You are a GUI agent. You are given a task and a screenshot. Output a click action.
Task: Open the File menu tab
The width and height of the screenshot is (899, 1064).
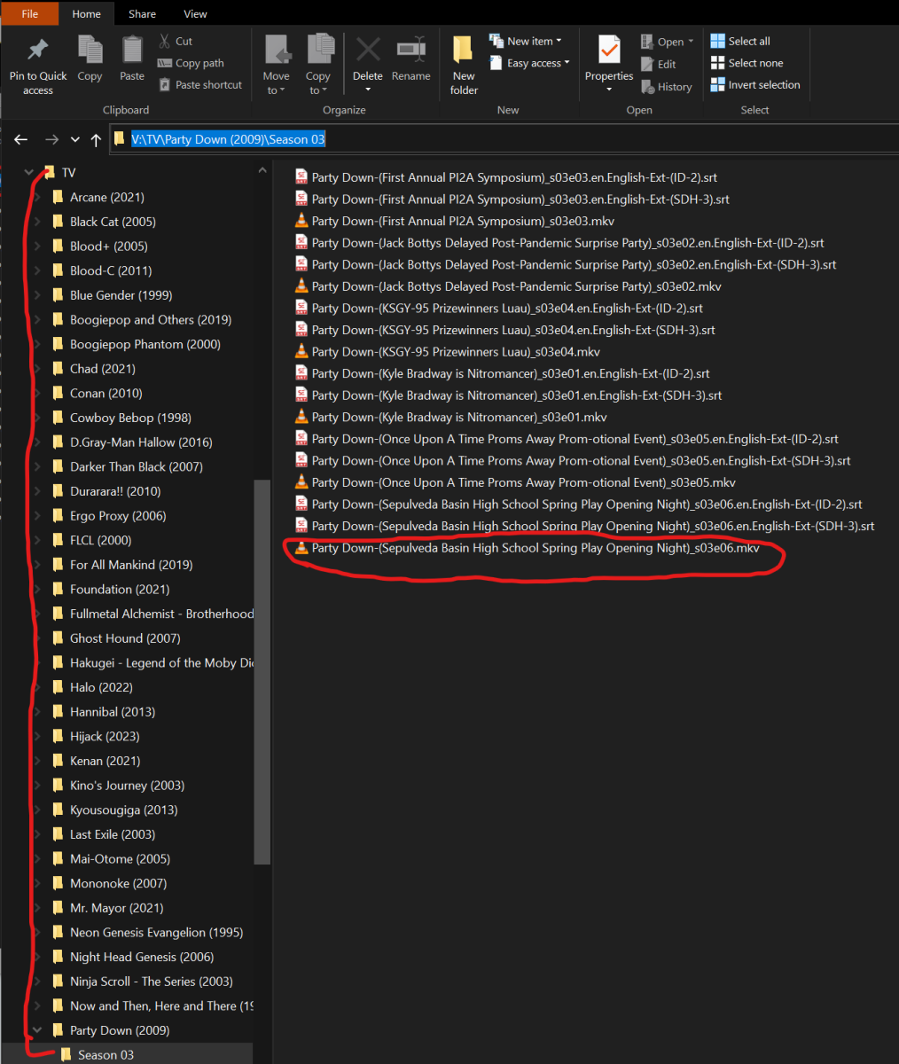(29, 13)
